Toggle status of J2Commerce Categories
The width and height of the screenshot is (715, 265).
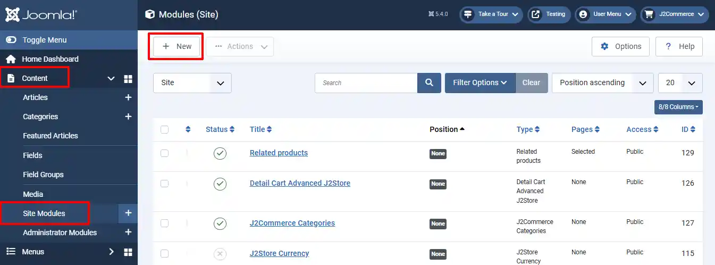click(x=220, y=223)
